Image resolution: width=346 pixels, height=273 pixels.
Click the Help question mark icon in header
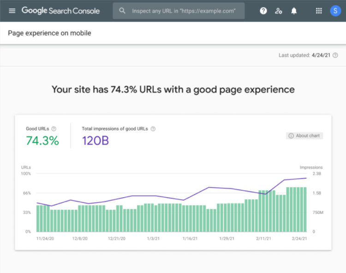click(263, 11)
